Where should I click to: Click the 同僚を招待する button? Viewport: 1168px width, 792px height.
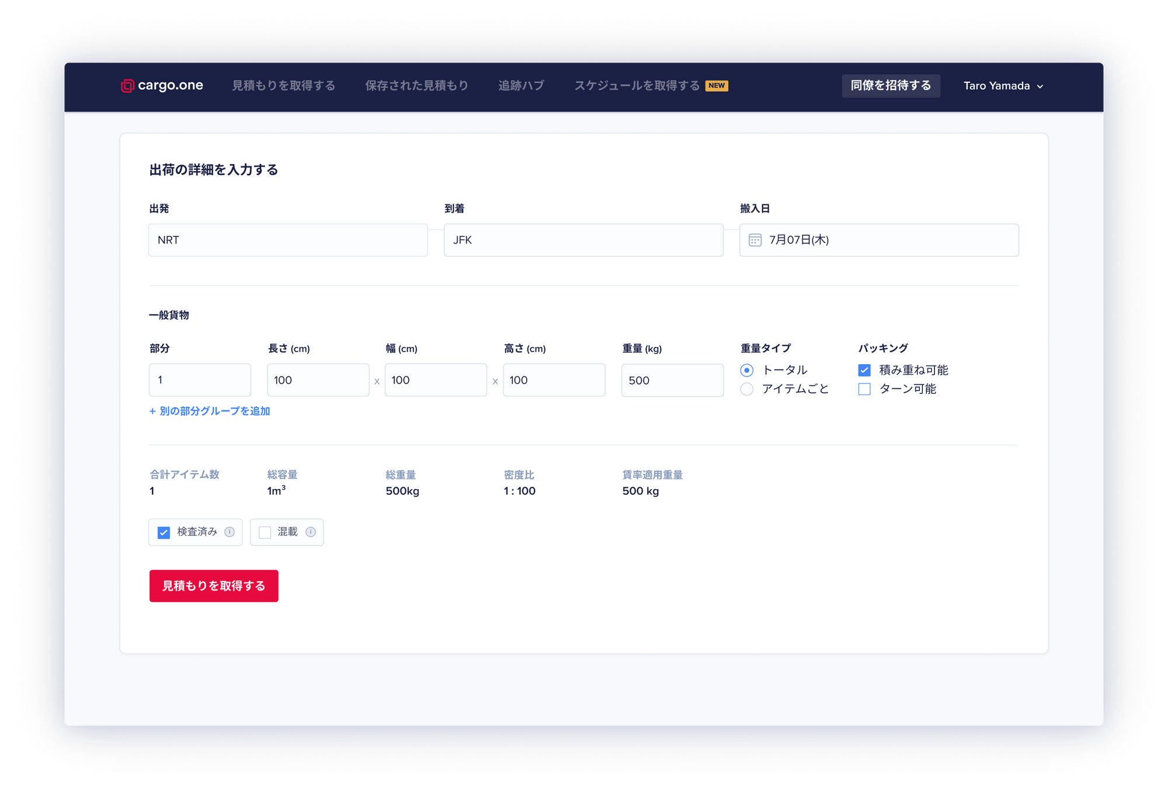point(891,85)
